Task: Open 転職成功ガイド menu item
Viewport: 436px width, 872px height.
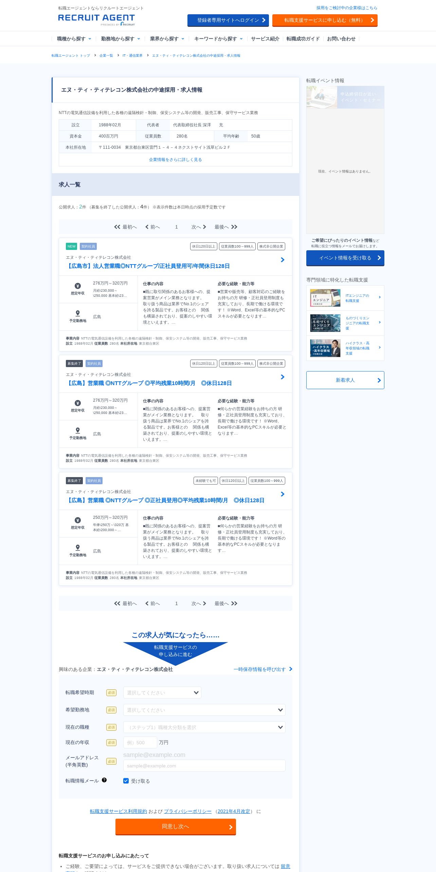Action: click(x=303, y=39)
